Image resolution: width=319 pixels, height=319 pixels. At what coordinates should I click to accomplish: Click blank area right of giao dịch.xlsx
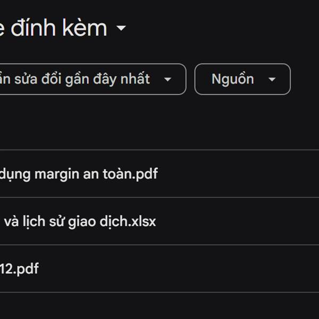(239, 221)
